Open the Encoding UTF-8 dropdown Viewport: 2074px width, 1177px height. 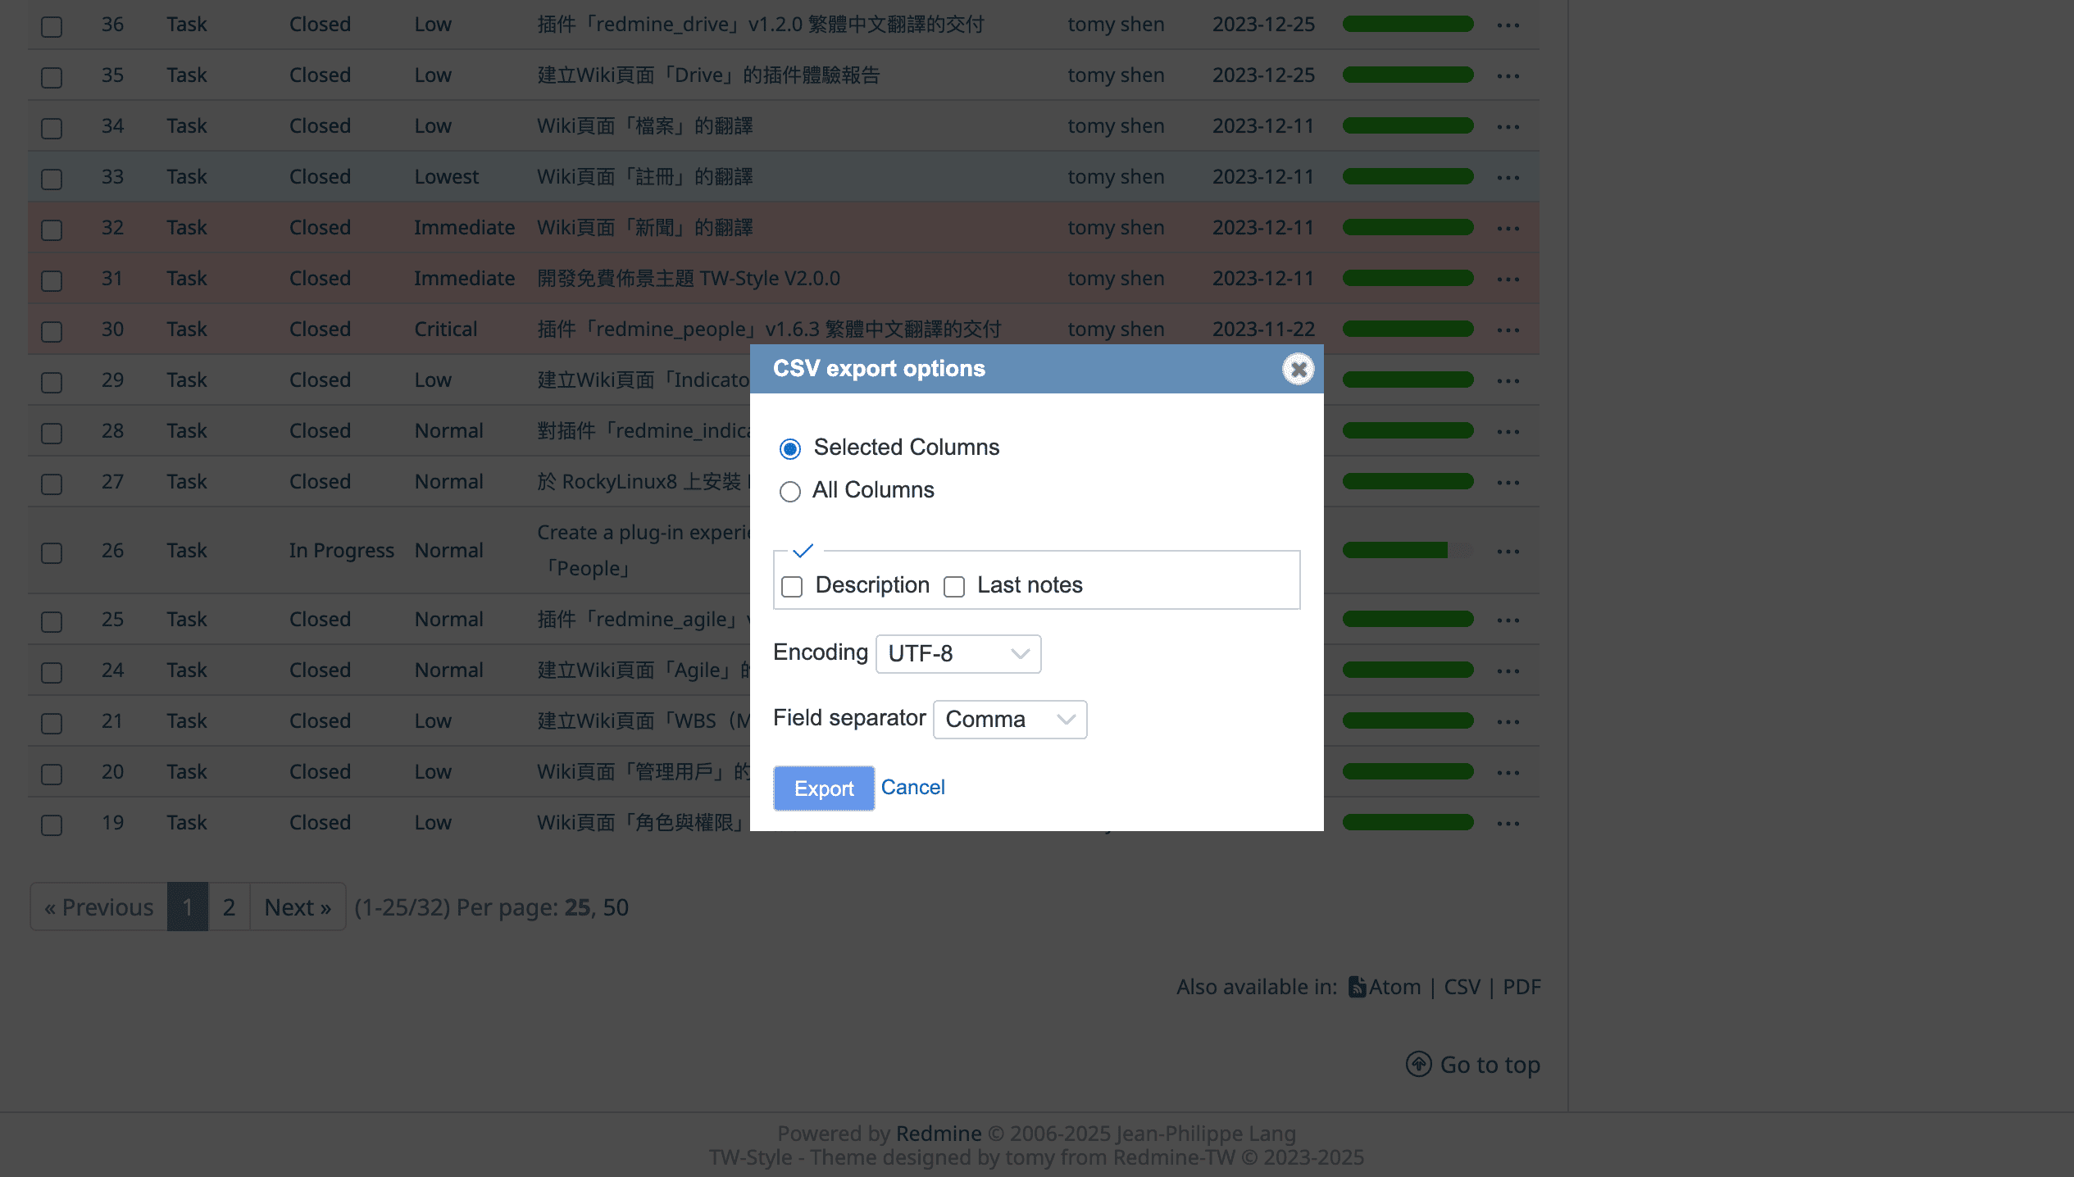(957, 654)
